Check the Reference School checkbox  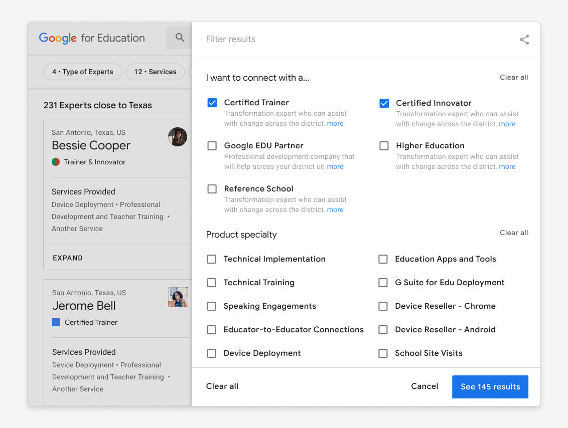coord(212,189)
